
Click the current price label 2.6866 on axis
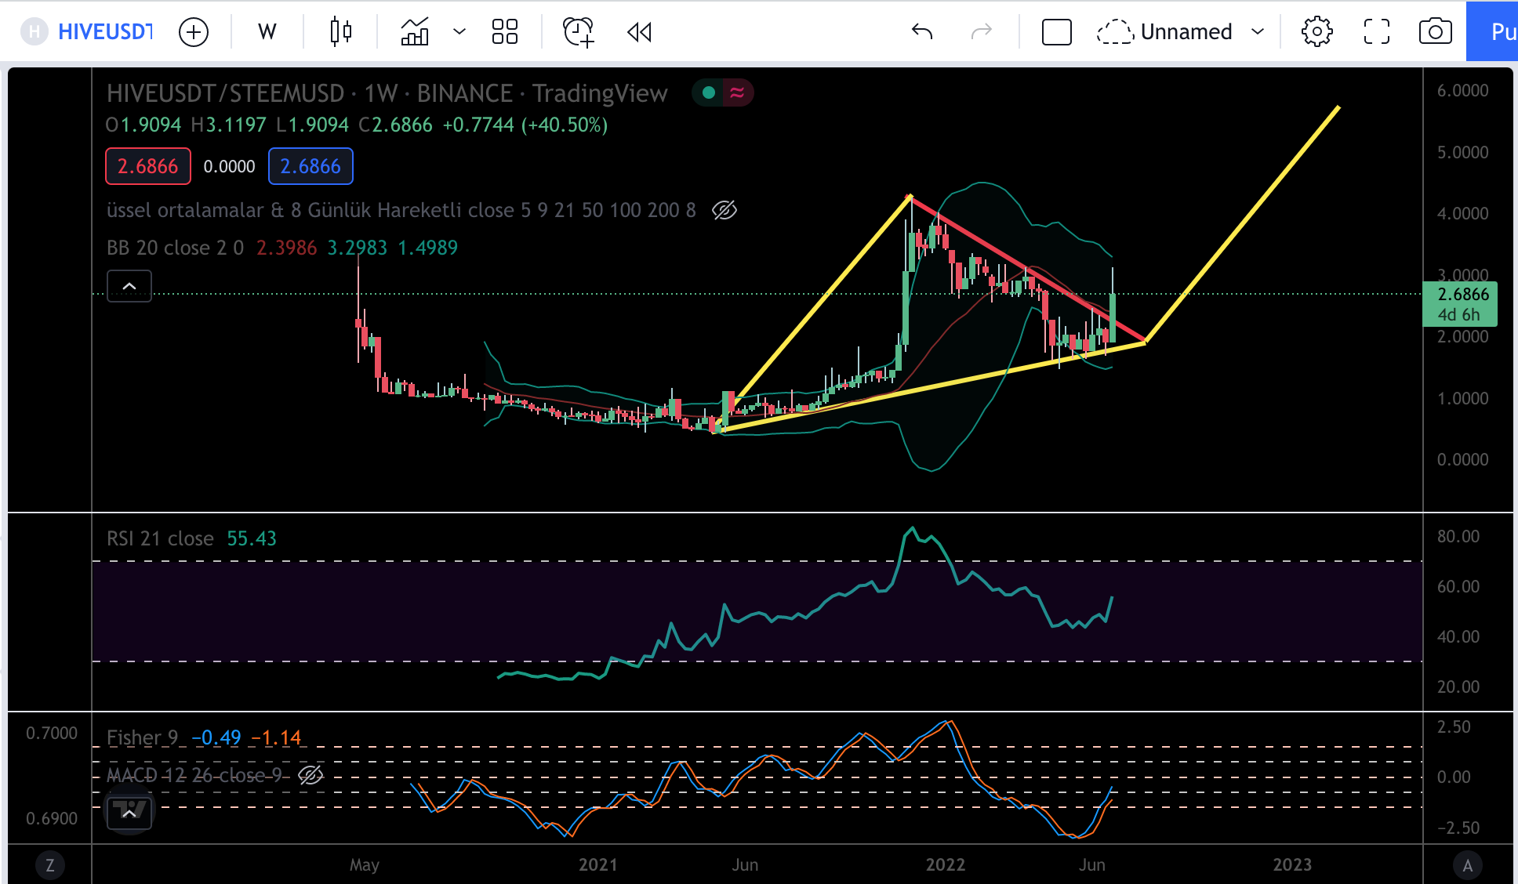1461,304
